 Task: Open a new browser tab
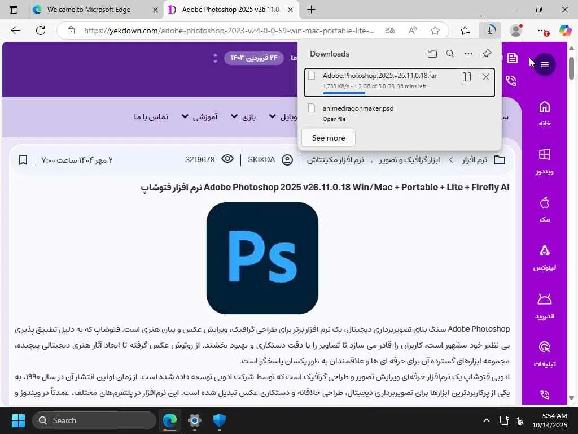pyautogui.click(x=311, y=10)
